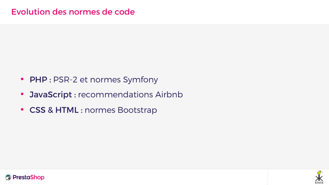Click the ampersand between CSS and HTML
This screenshot has width=329, height=185.
coord(50,110)
